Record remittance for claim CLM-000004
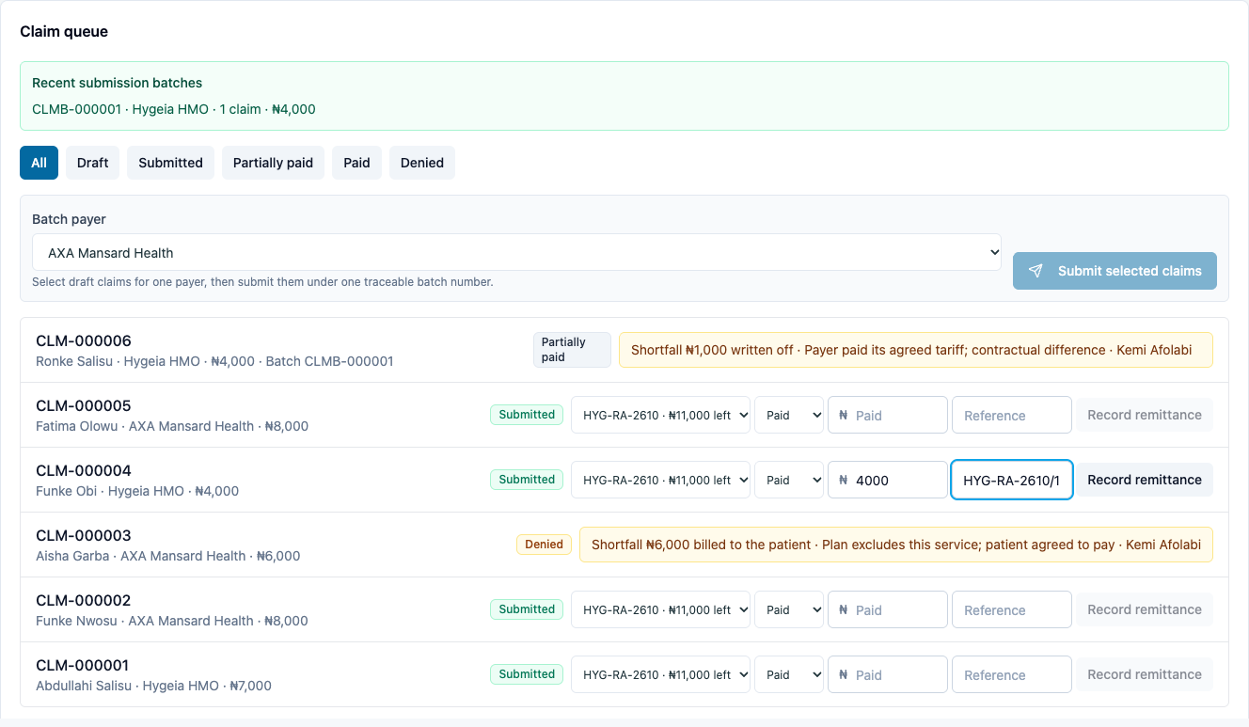This screenshot has width=1249, height=727. click(x=1145, y=480)
